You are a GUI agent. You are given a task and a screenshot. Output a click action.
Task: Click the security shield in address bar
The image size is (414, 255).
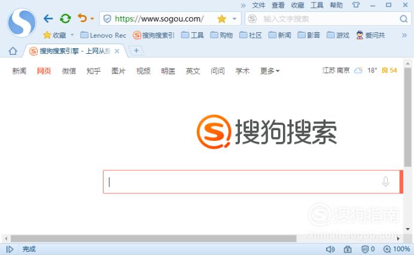107,19
